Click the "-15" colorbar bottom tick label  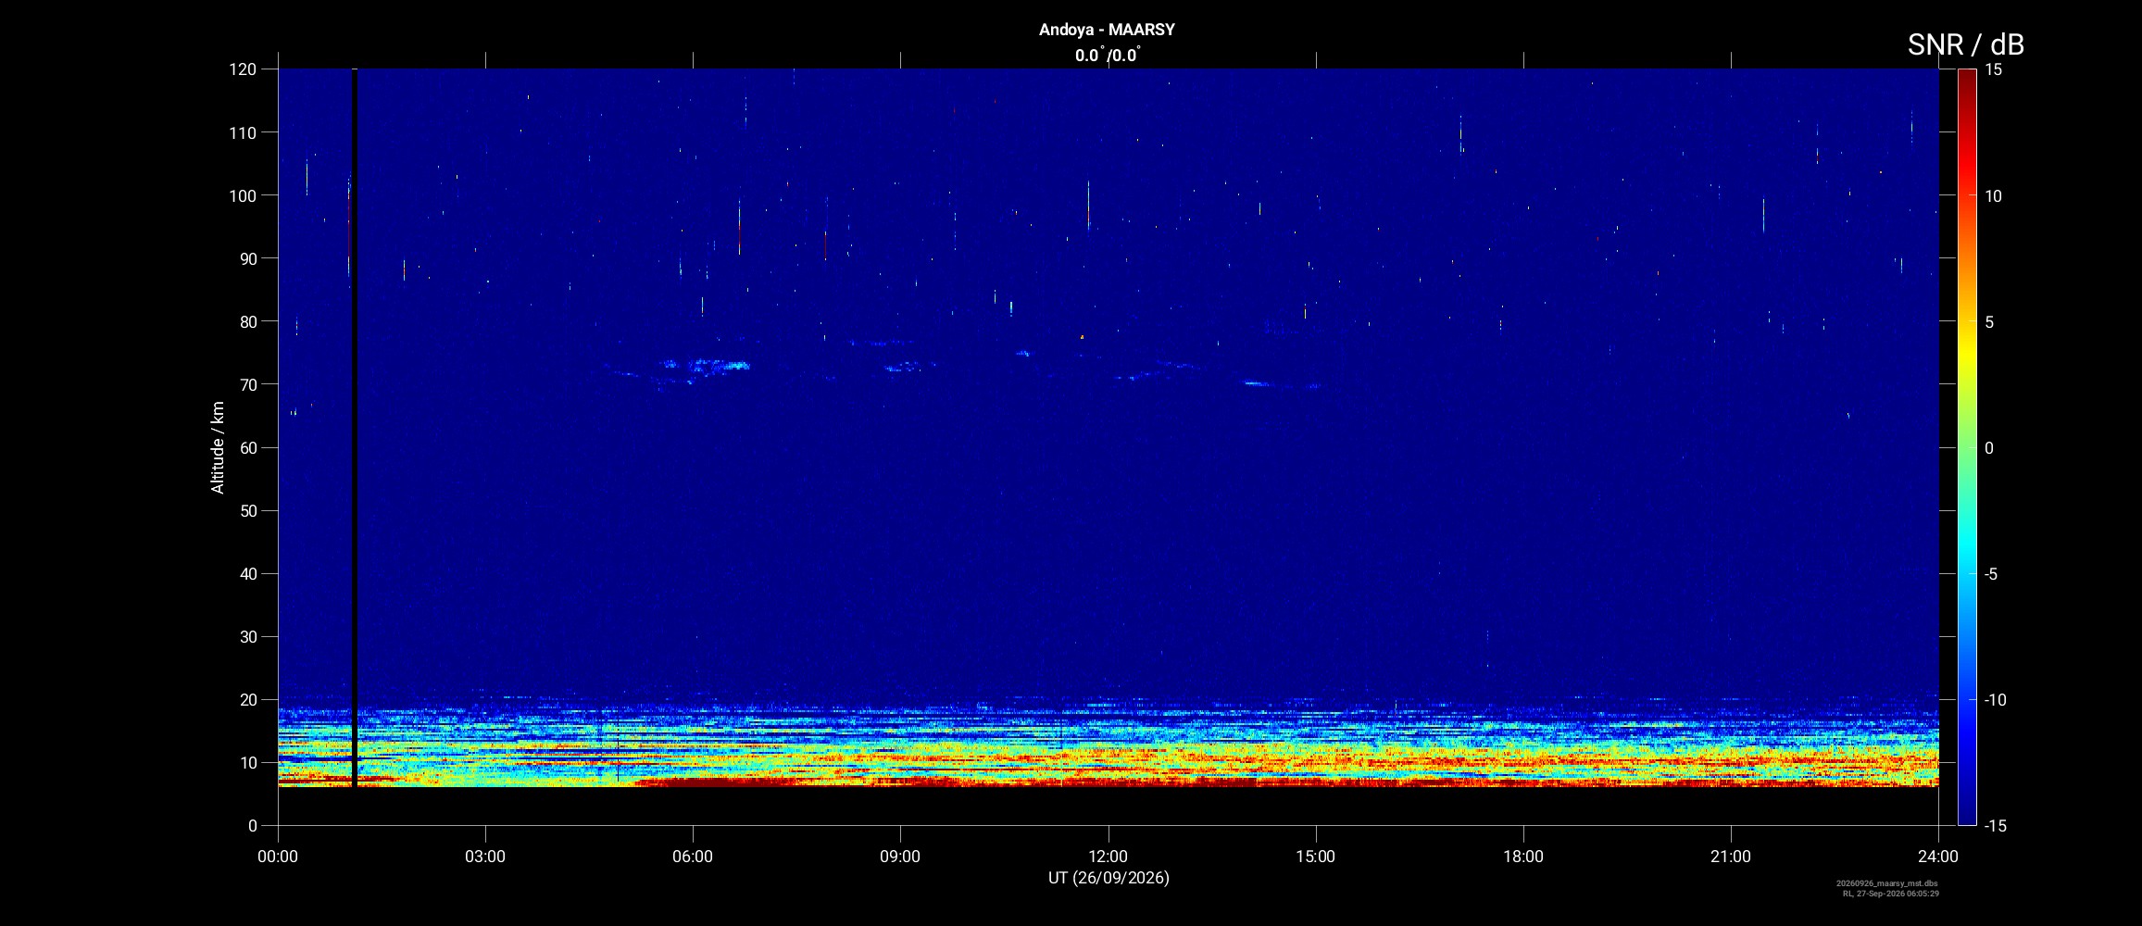click(x=1995, y=826)
